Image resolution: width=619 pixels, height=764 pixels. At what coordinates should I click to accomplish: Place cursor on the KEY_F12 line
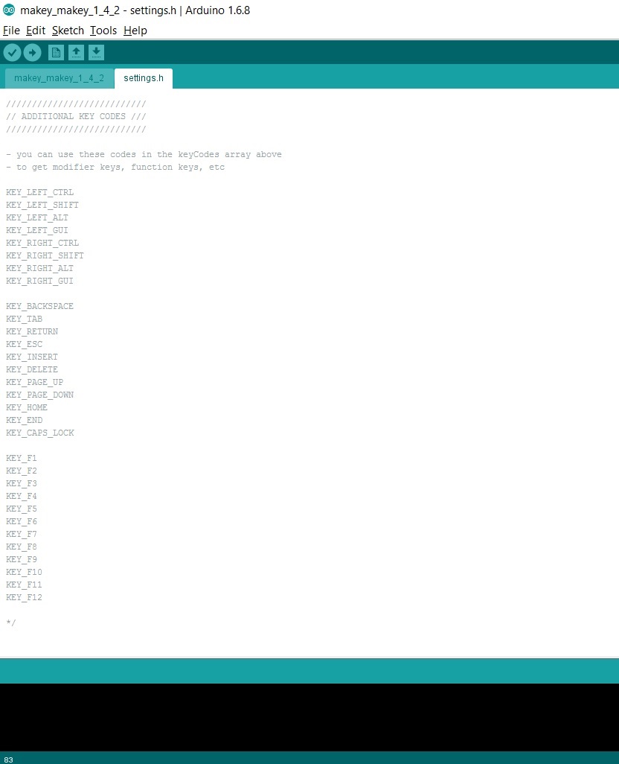click(24, 597)
